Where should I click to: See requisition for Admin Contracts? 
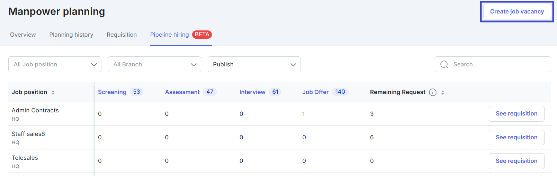click(516, 114)
